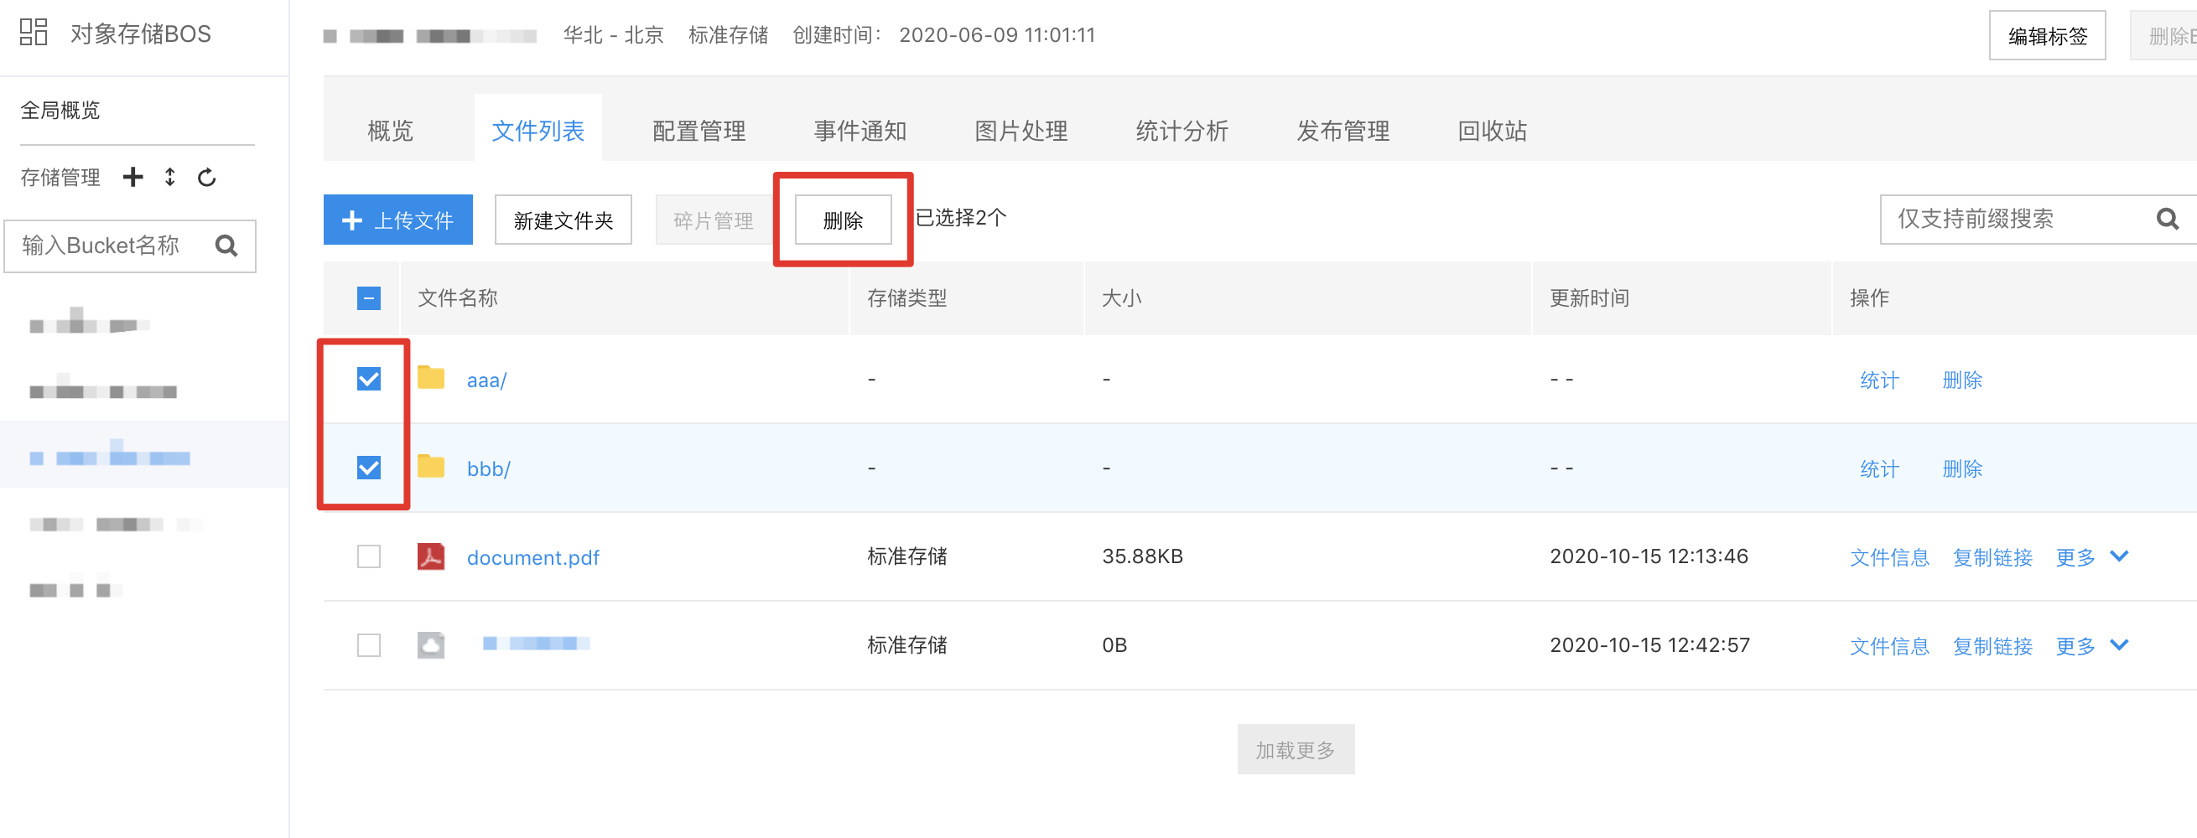Click the 碎片管理 button

click(x=713, y=220)
